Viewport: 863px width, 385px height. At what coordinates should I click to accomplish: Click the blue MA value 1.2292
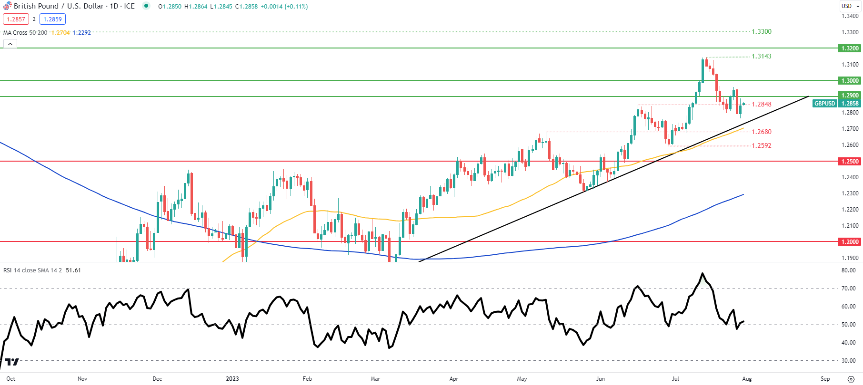click(x=82, y=33)
